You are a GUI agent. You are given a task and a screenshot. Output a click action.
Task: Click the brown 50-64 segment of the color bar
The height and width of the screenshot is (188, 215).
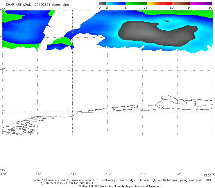(181, 3)
